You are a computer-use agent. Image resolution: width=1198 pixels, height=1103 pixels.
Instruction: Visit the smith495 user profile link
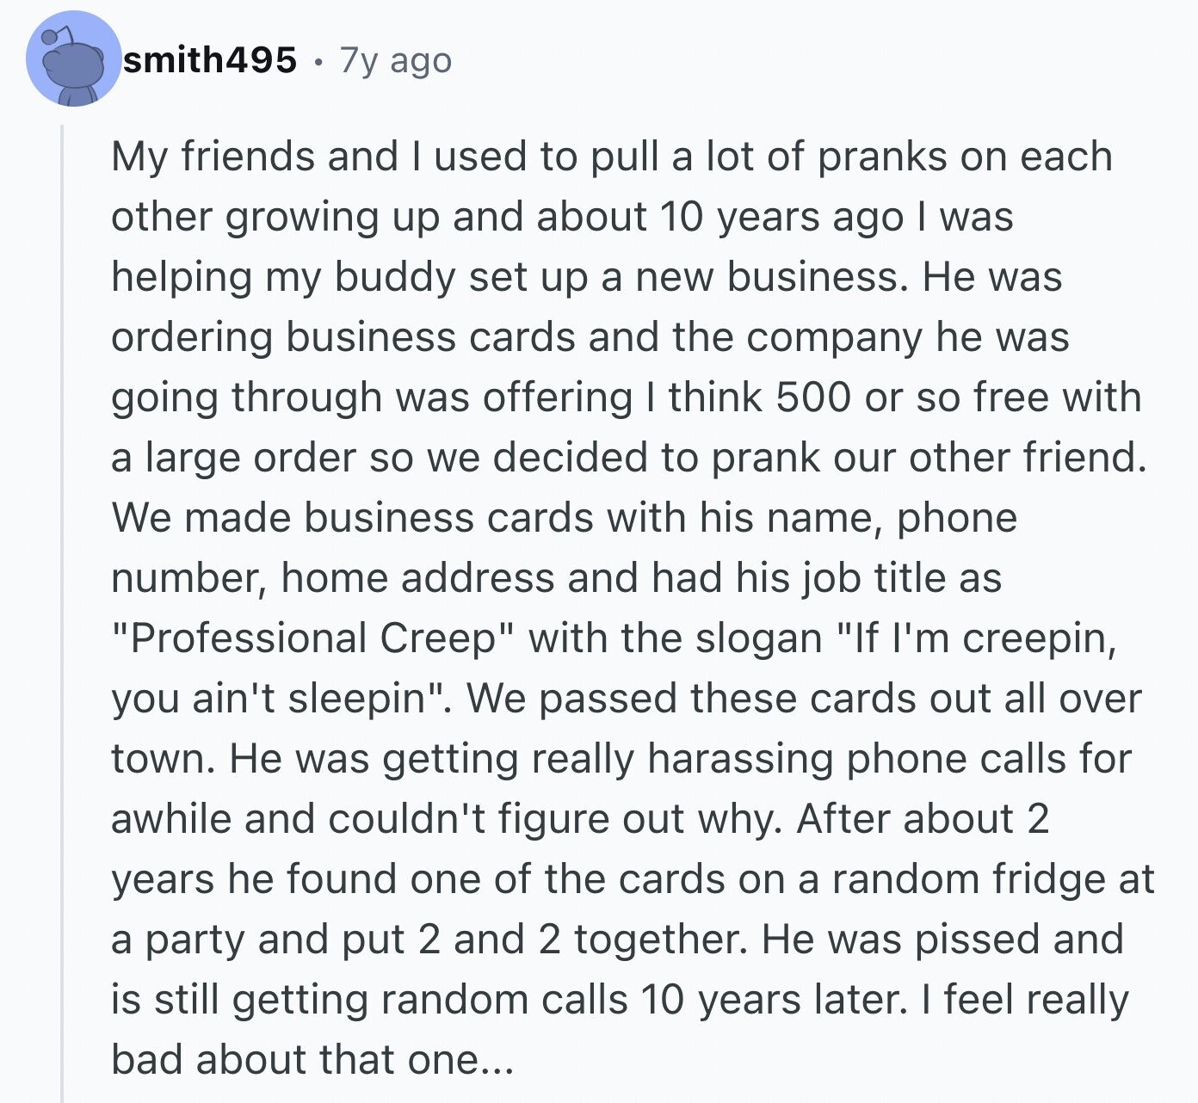[210, 60]
